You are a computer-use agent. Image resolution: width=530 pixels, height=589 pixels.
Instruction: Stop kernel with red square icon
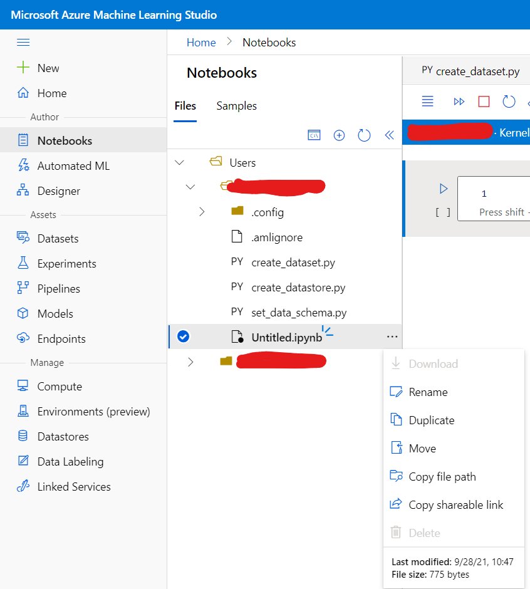[484, 102]
